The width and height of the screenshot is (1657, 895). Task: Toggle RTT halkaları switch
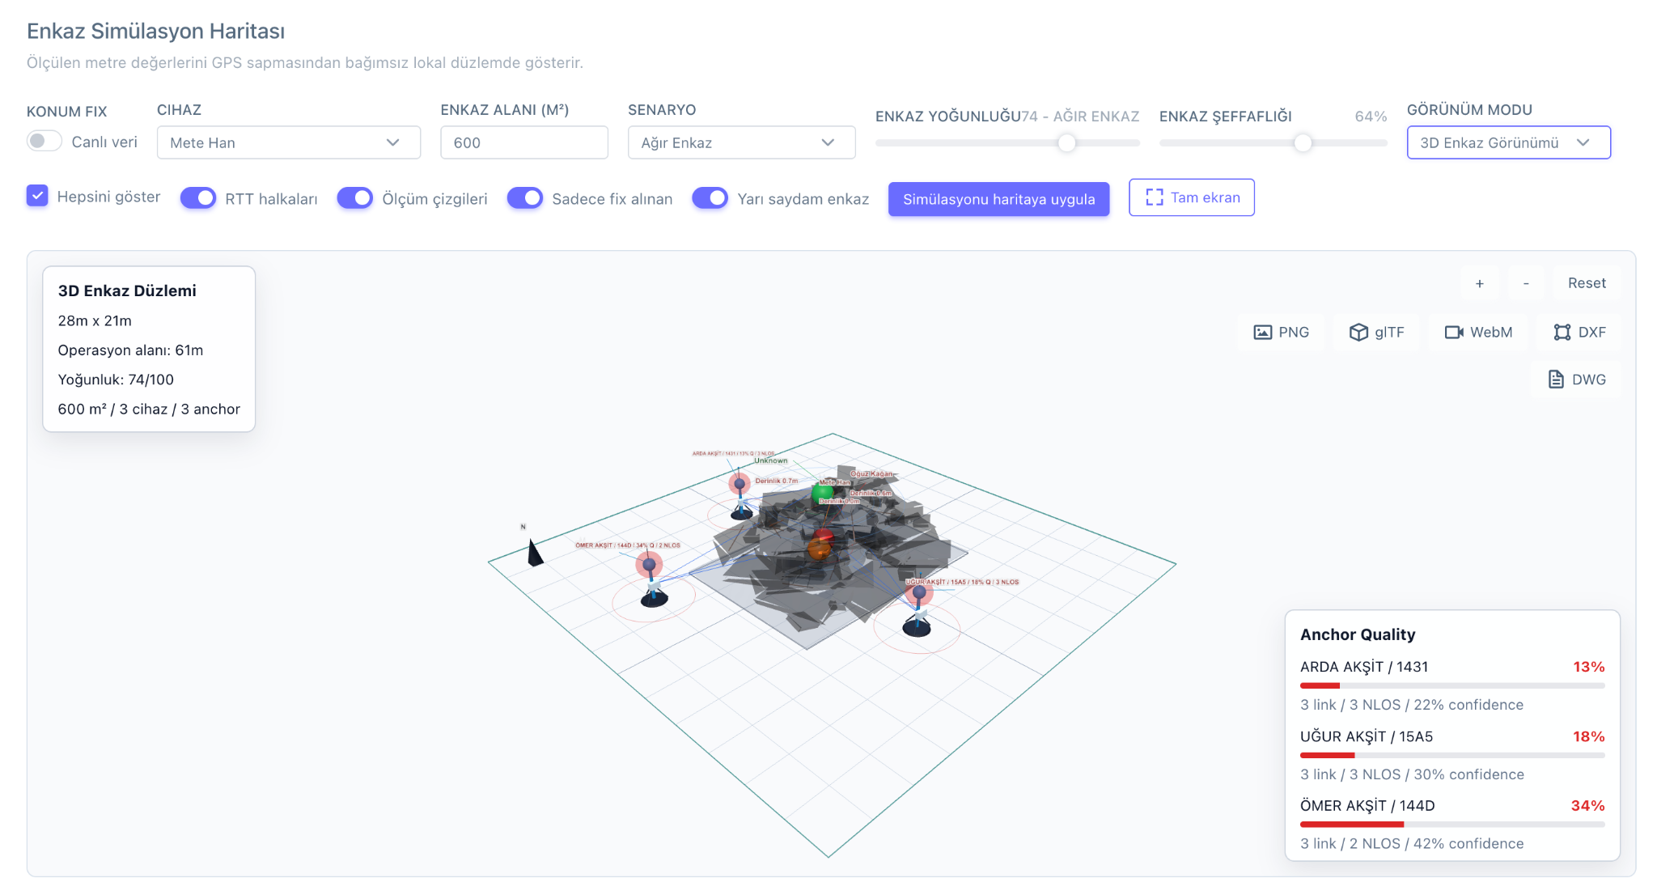pos(198,198)
